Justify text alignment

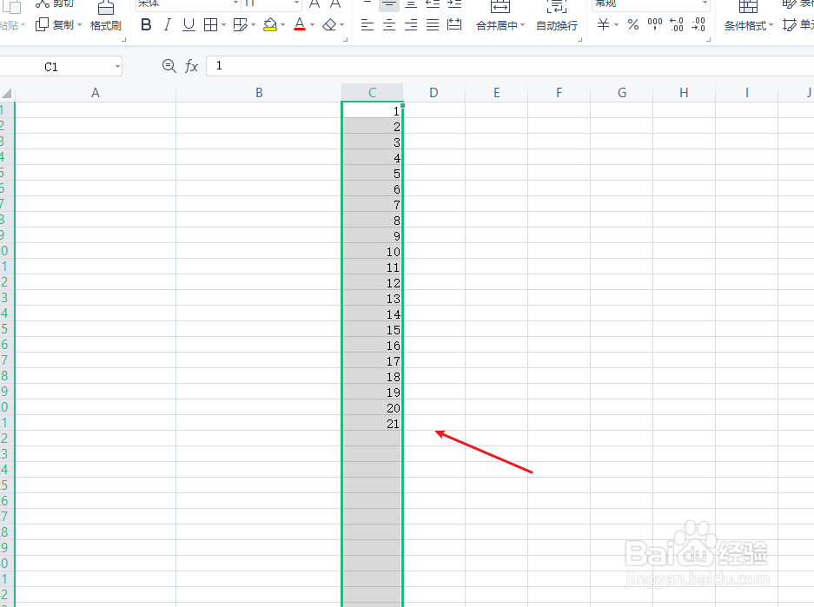pos(433,25)
